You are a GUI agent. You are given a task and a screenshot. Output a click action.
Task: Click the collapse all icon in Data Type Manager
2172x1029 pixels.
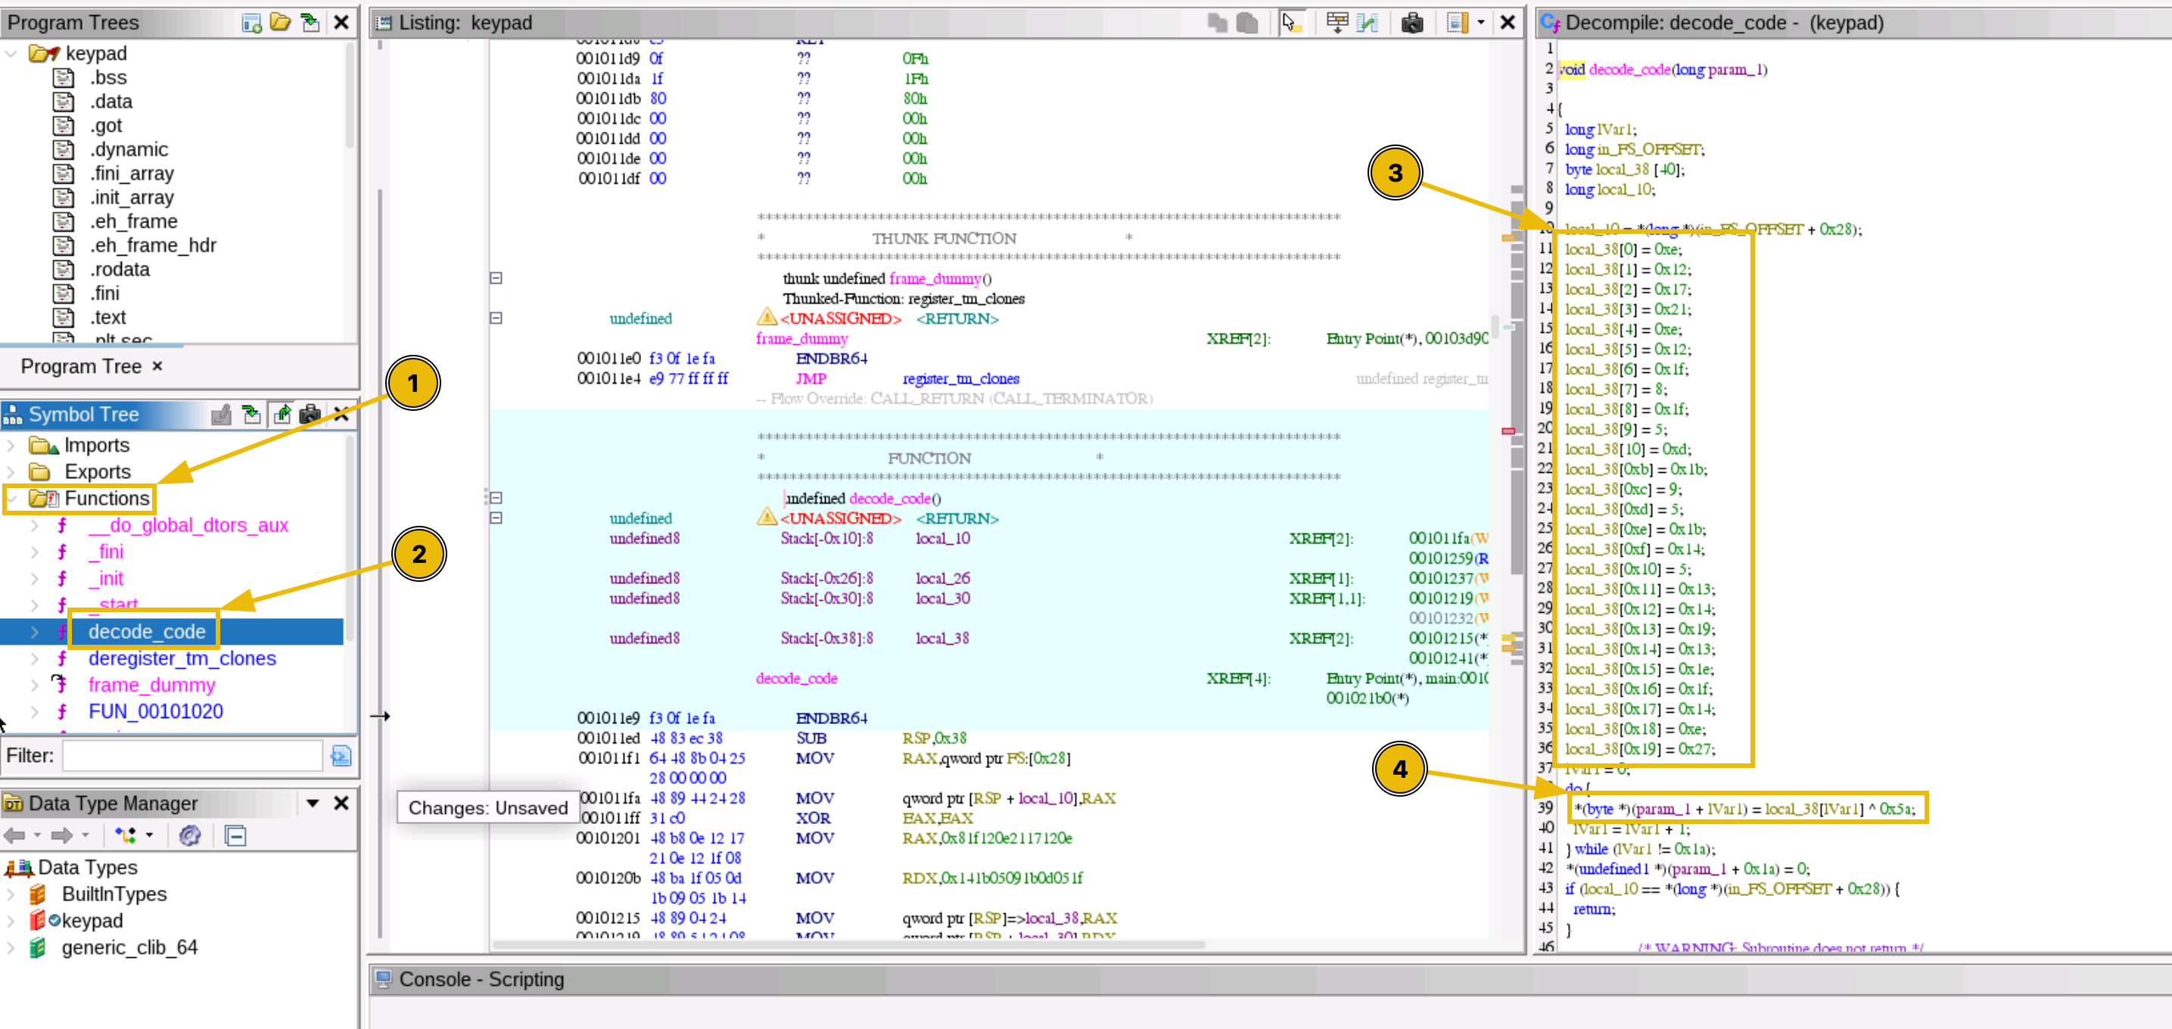(236, 835)
